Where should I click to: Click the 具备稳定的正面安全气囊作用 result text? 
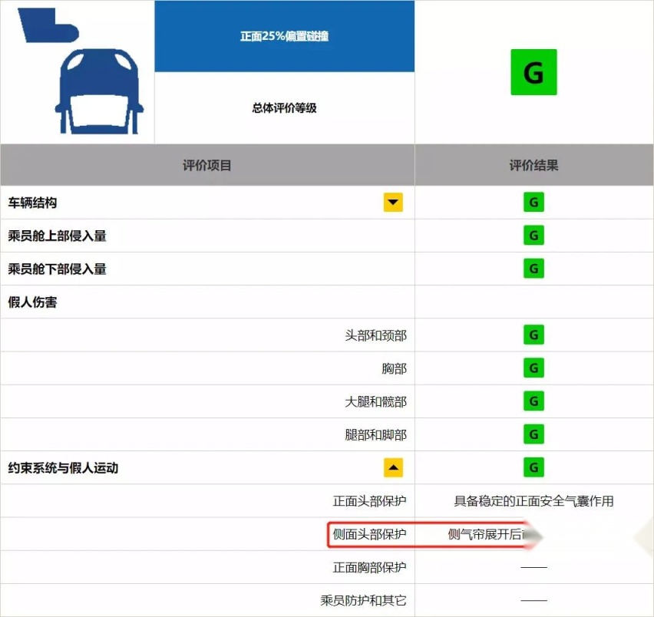click(x=533, y=500)
